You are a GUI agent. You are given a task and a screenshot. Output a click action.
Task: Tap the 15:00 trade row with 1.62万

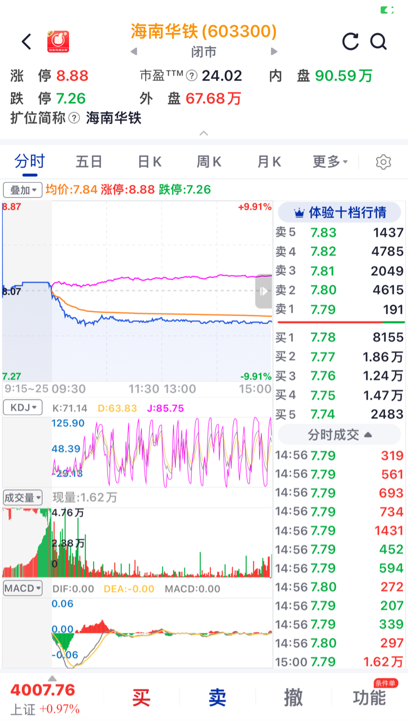[x=339, y=662]
